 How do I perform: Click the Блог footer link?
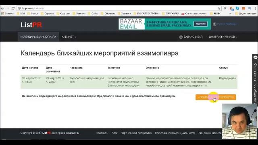(114, 133)
